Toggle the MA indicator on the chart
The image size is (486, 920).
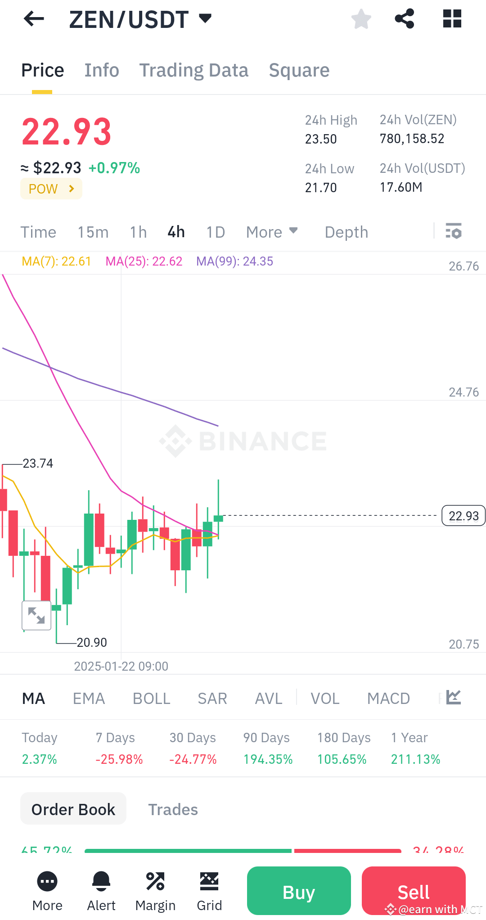pos(33,698)
